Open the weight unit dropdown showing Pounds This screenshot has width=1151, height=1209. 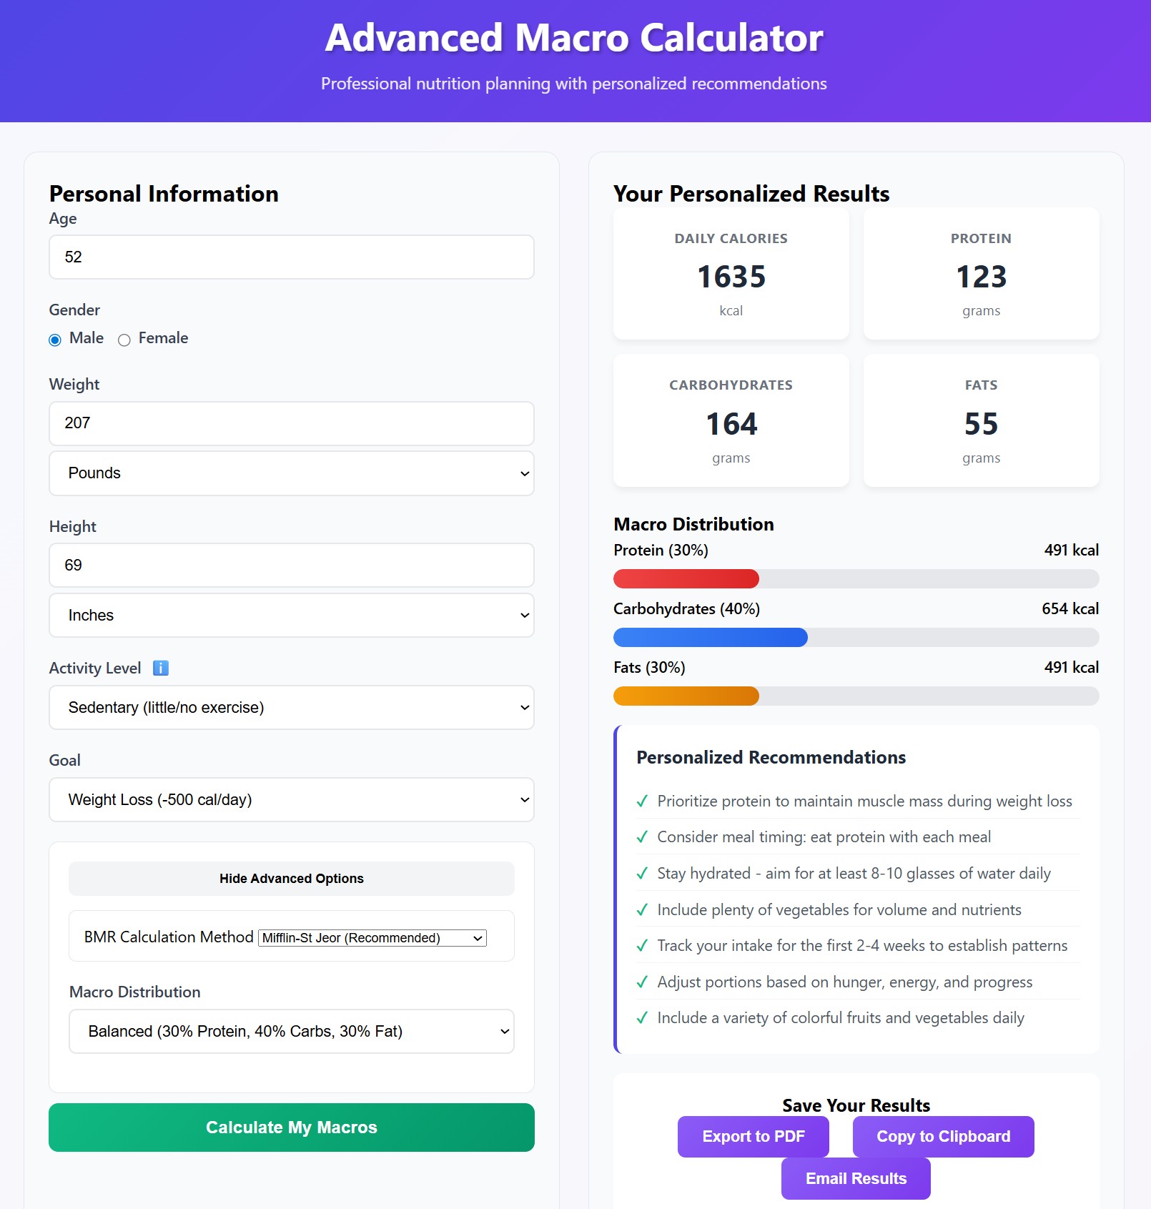[291, 473]
